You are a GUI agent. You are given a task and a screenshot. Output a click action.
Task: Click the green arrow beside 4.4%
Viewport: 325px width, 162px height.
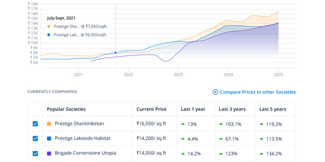pyautogui.click(x=183, y=139)
